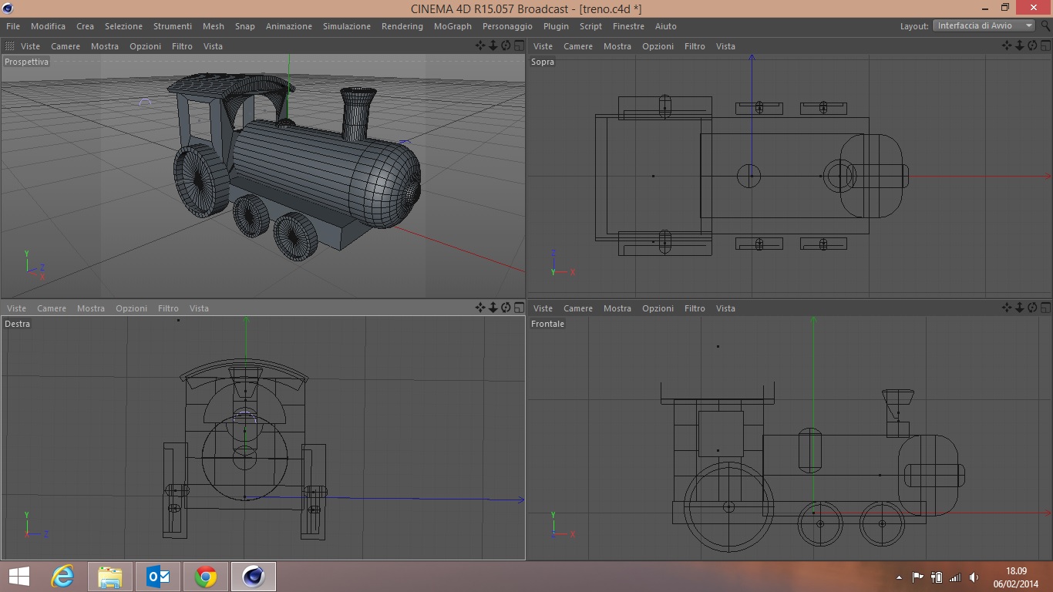Toggle maximize on the Prospettiva viewport
The width and height of the screenshot is (1053, 592).
[x=519, y=46]
